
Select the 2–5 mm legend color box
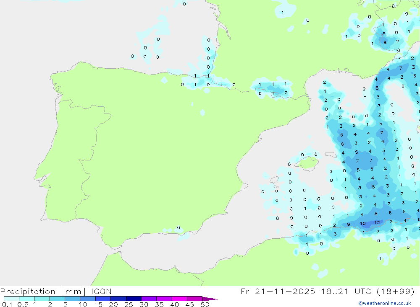[x=57, y=299]
